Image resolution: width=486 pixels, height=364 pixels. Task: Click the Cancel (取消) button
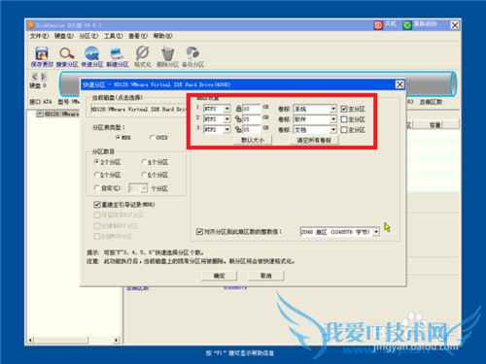point(265,276)
